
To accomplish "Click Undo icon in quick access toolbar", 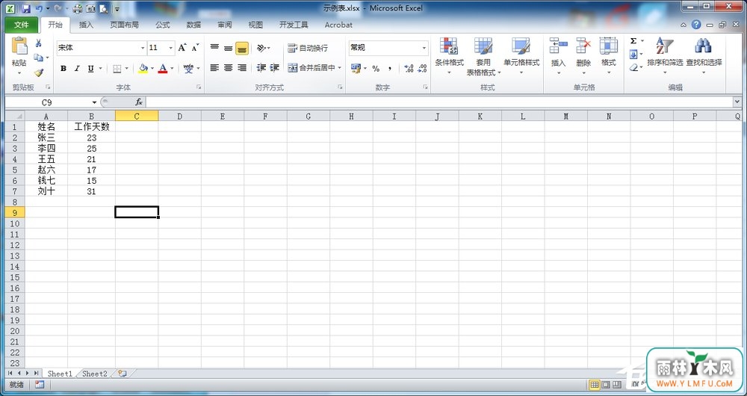I will 39,8.
